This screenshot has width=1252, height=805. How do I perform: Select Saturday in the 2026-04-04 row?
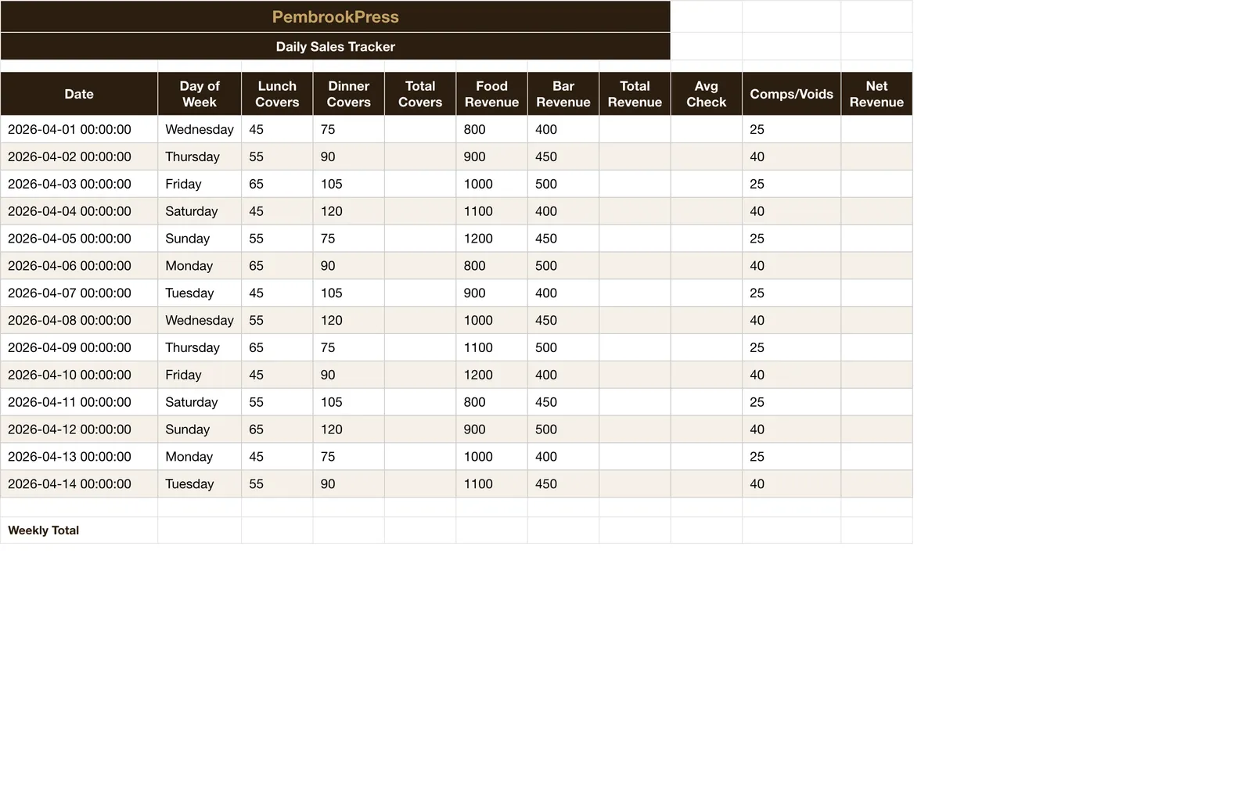click(x=200, y=211)
